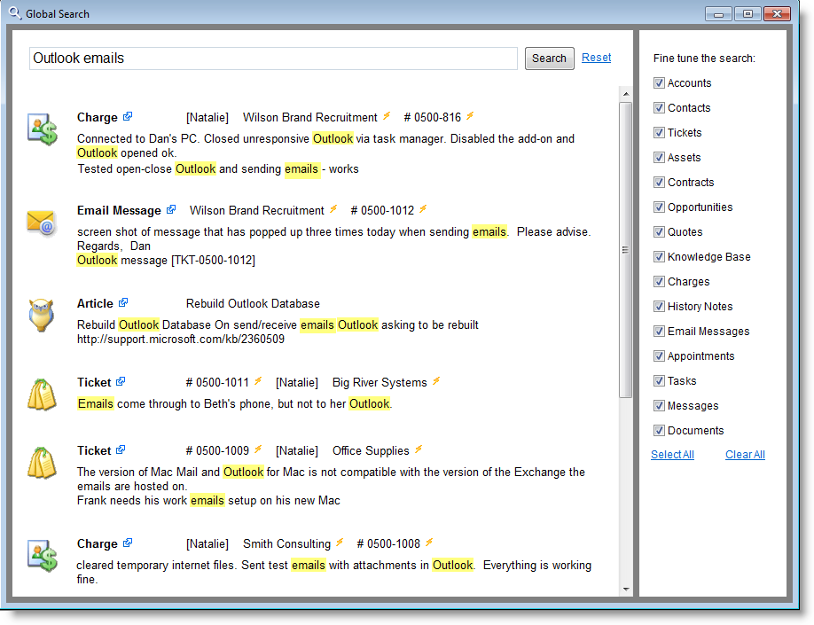Screen dimensions: 814x625
Task: Open the popup icon beside Email Message
Action: coord(171,210)
